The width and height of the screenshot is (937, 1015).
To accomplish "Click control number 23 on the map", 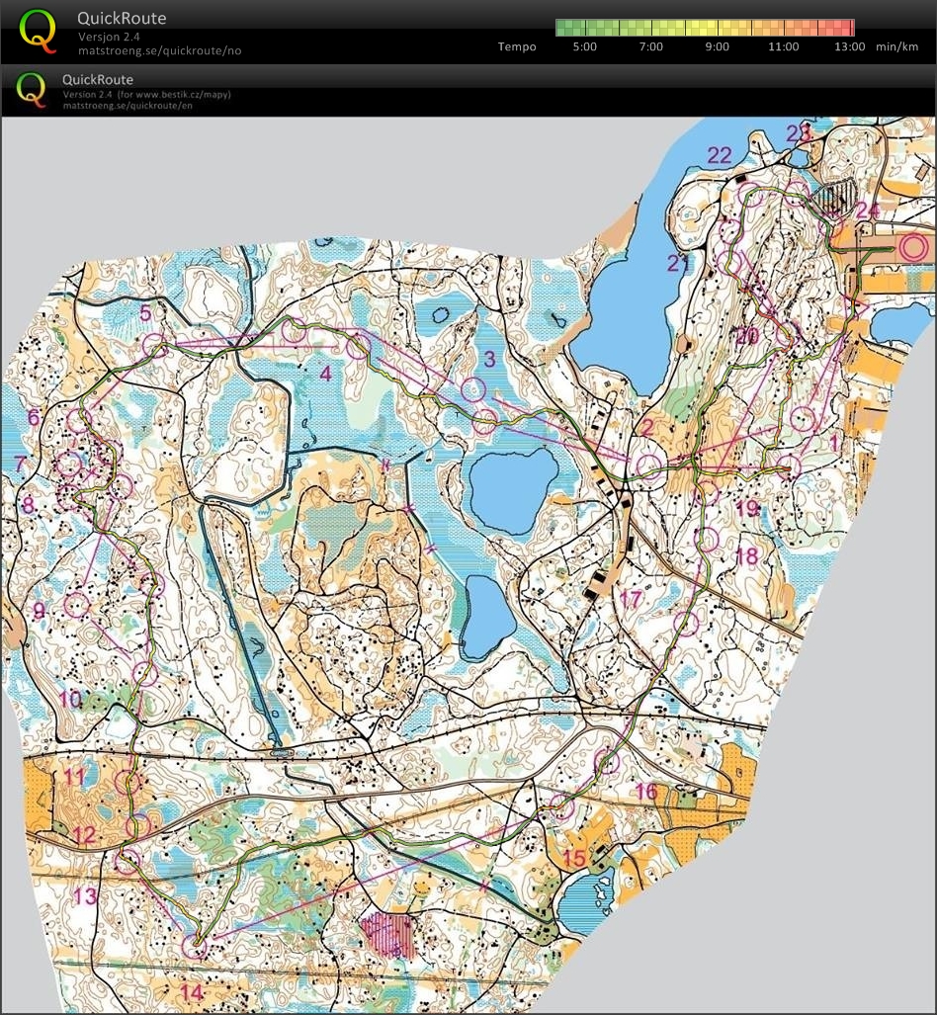I will point(798,133).
